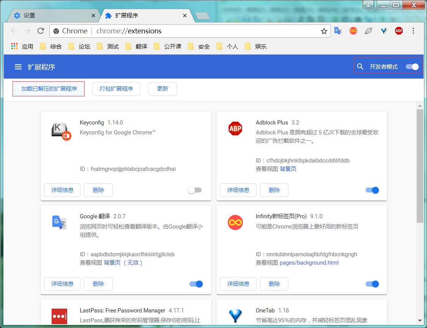Click the Infinity新标签页 card icon
The width and height of the screenshot is (427, 328).
[x=235, y=222]
